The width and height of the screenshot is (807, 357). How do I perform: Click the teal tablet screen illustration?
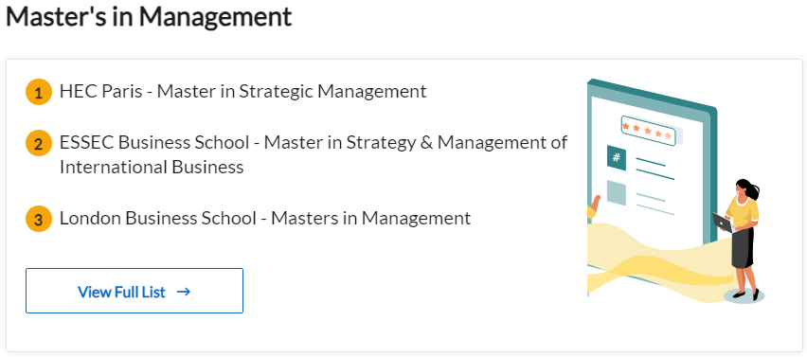point(652,170)
